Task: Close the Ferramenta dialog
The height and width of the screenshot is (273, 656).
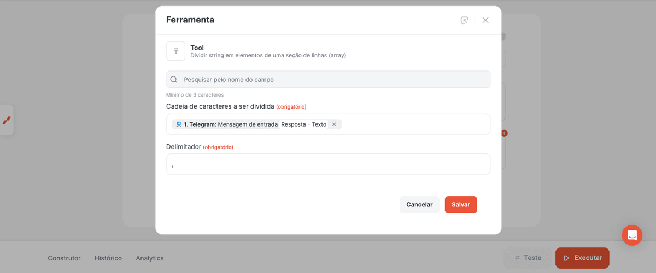Action: (485, 20)
